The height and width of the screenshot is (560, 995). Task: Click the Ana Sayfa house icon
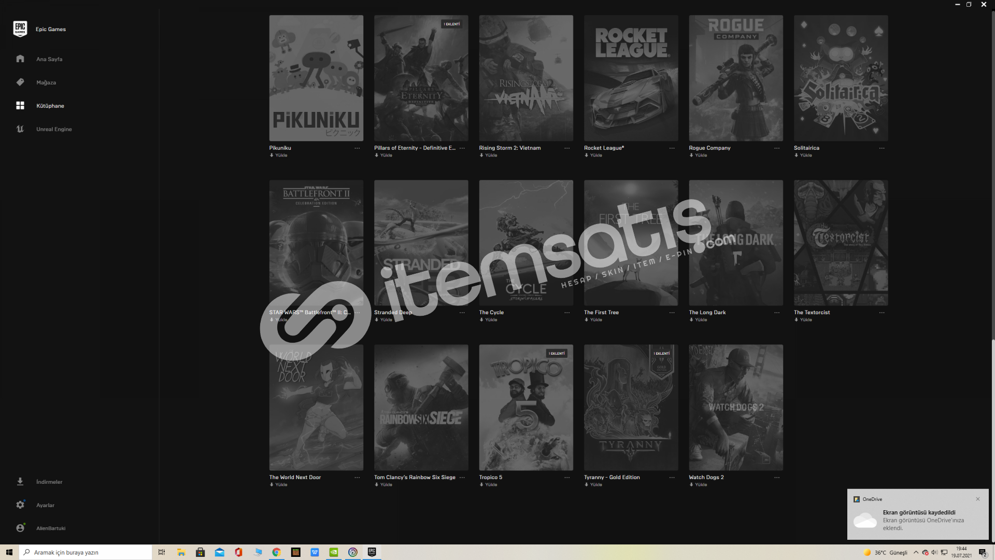coord(20,59)
